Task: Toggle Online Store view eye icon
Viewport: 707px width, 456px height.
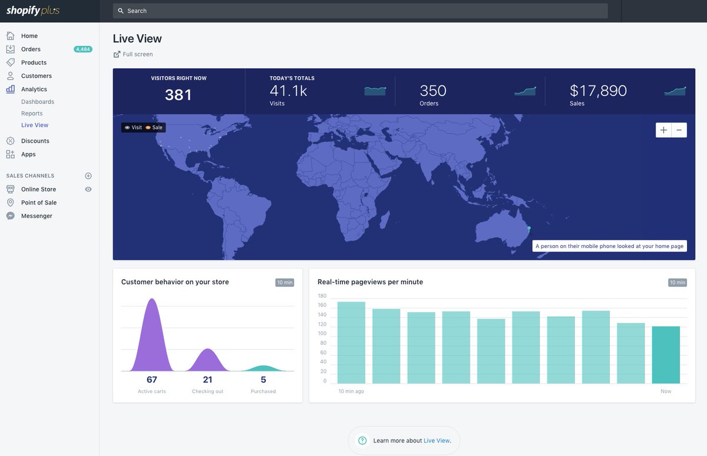Action: pos(88,189)
